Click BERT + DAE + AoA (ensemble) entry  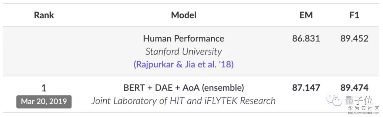[183, 88]
